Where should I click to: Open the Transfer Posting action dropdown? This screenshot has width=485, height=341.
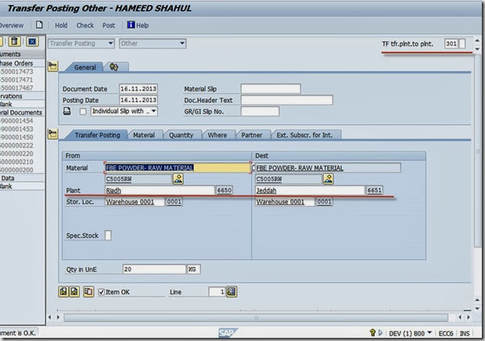[x=81, y=44]
